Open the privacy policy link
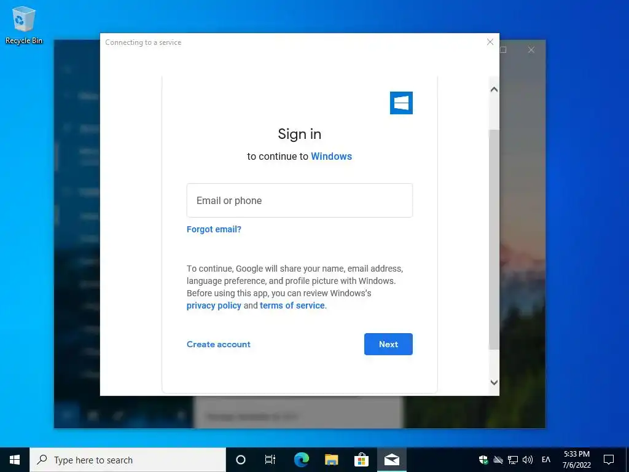 click(x=214, y=305)
